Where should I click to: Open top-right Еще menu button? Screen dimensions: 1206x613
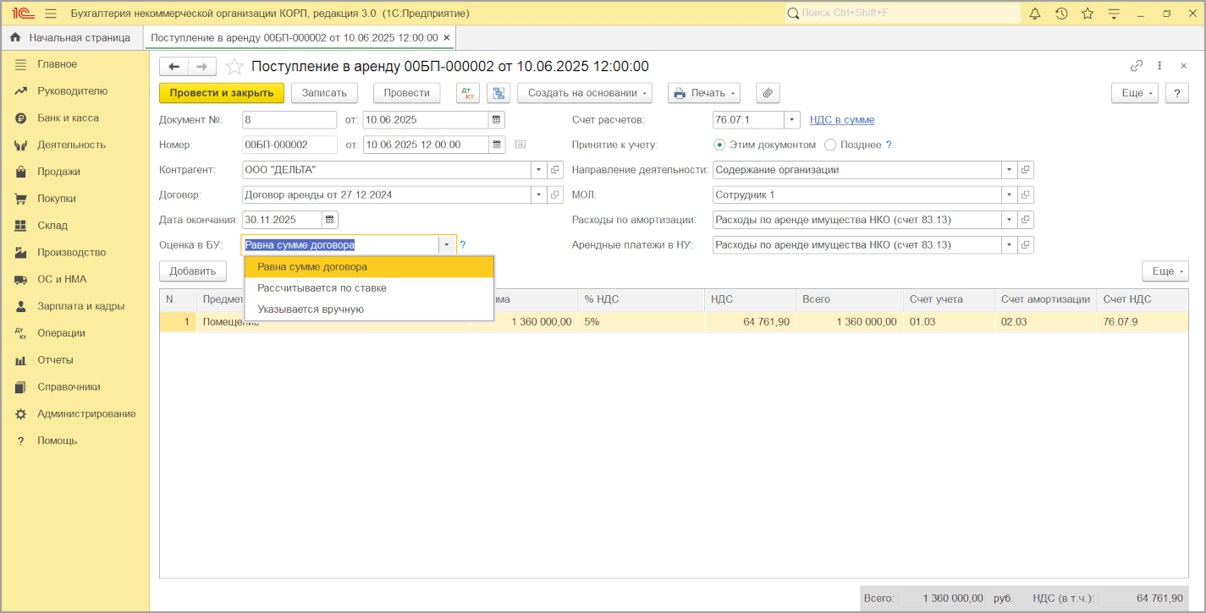[x=1135, y=93]
